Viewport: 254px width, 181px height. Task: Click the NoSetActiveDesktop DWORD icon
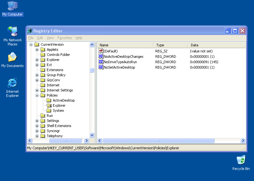pos(101,67)
